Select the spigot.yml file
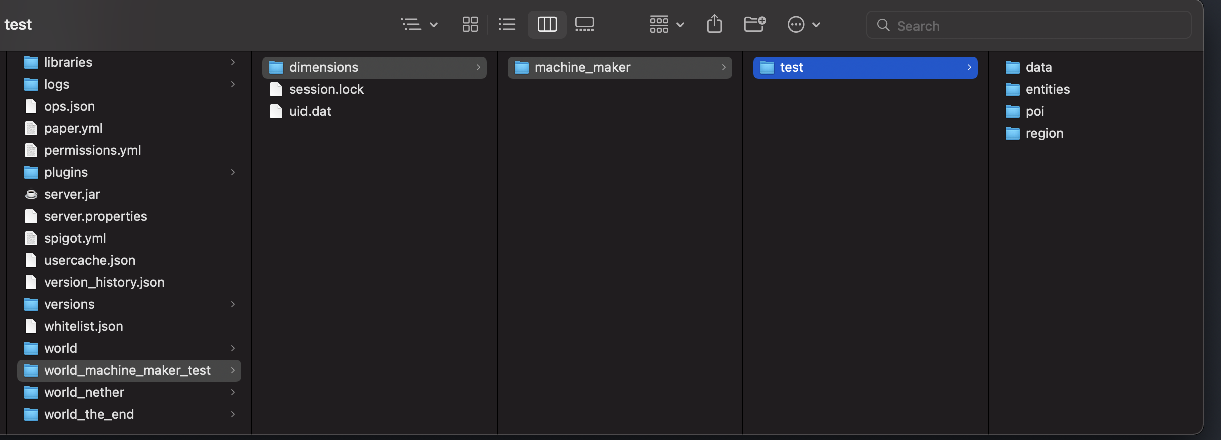Image resolution: width=1221 pixels, height=440 pixels. point(129,238)
